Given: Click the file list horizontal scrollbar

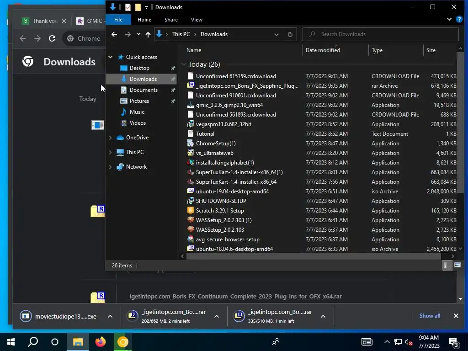Looking at the screenshot, I should 314,256.
